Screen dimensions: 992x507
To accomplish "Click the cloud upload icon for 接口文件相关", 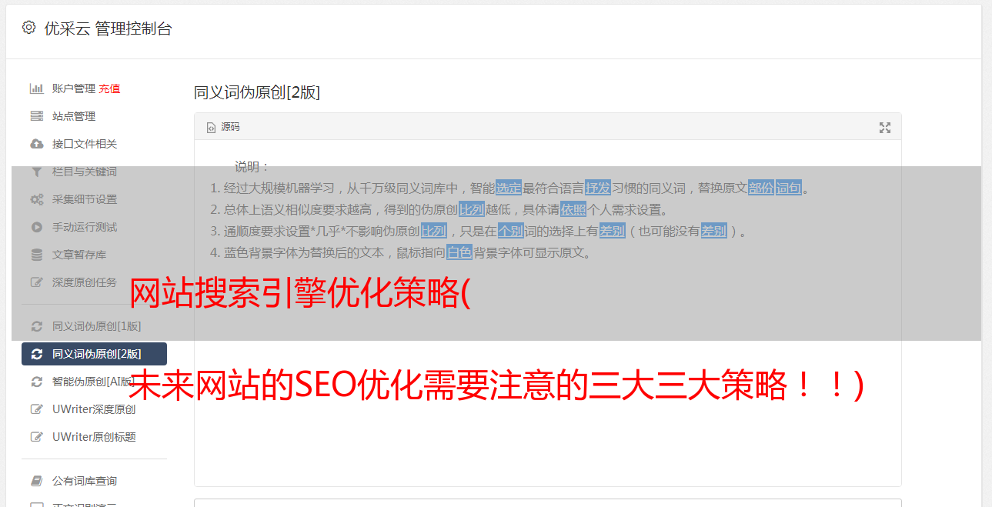I will pyautogui.click(x=36, y=144).
